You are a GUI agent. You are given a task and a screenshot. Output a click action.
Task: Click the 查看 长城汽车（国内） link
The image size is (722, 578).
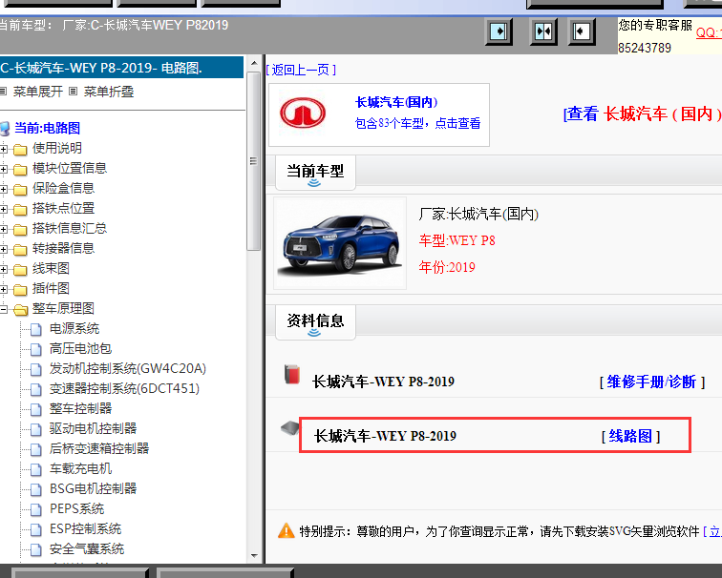click(642, 114)
